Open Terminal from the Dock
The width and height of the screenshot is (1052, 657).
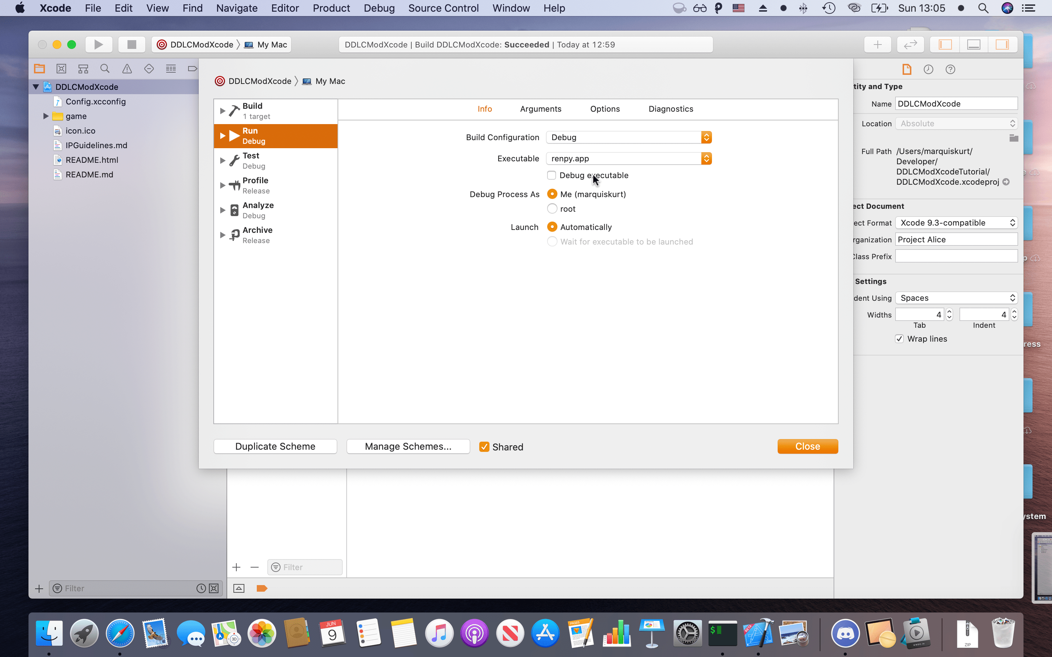click(x=723, y=633)
